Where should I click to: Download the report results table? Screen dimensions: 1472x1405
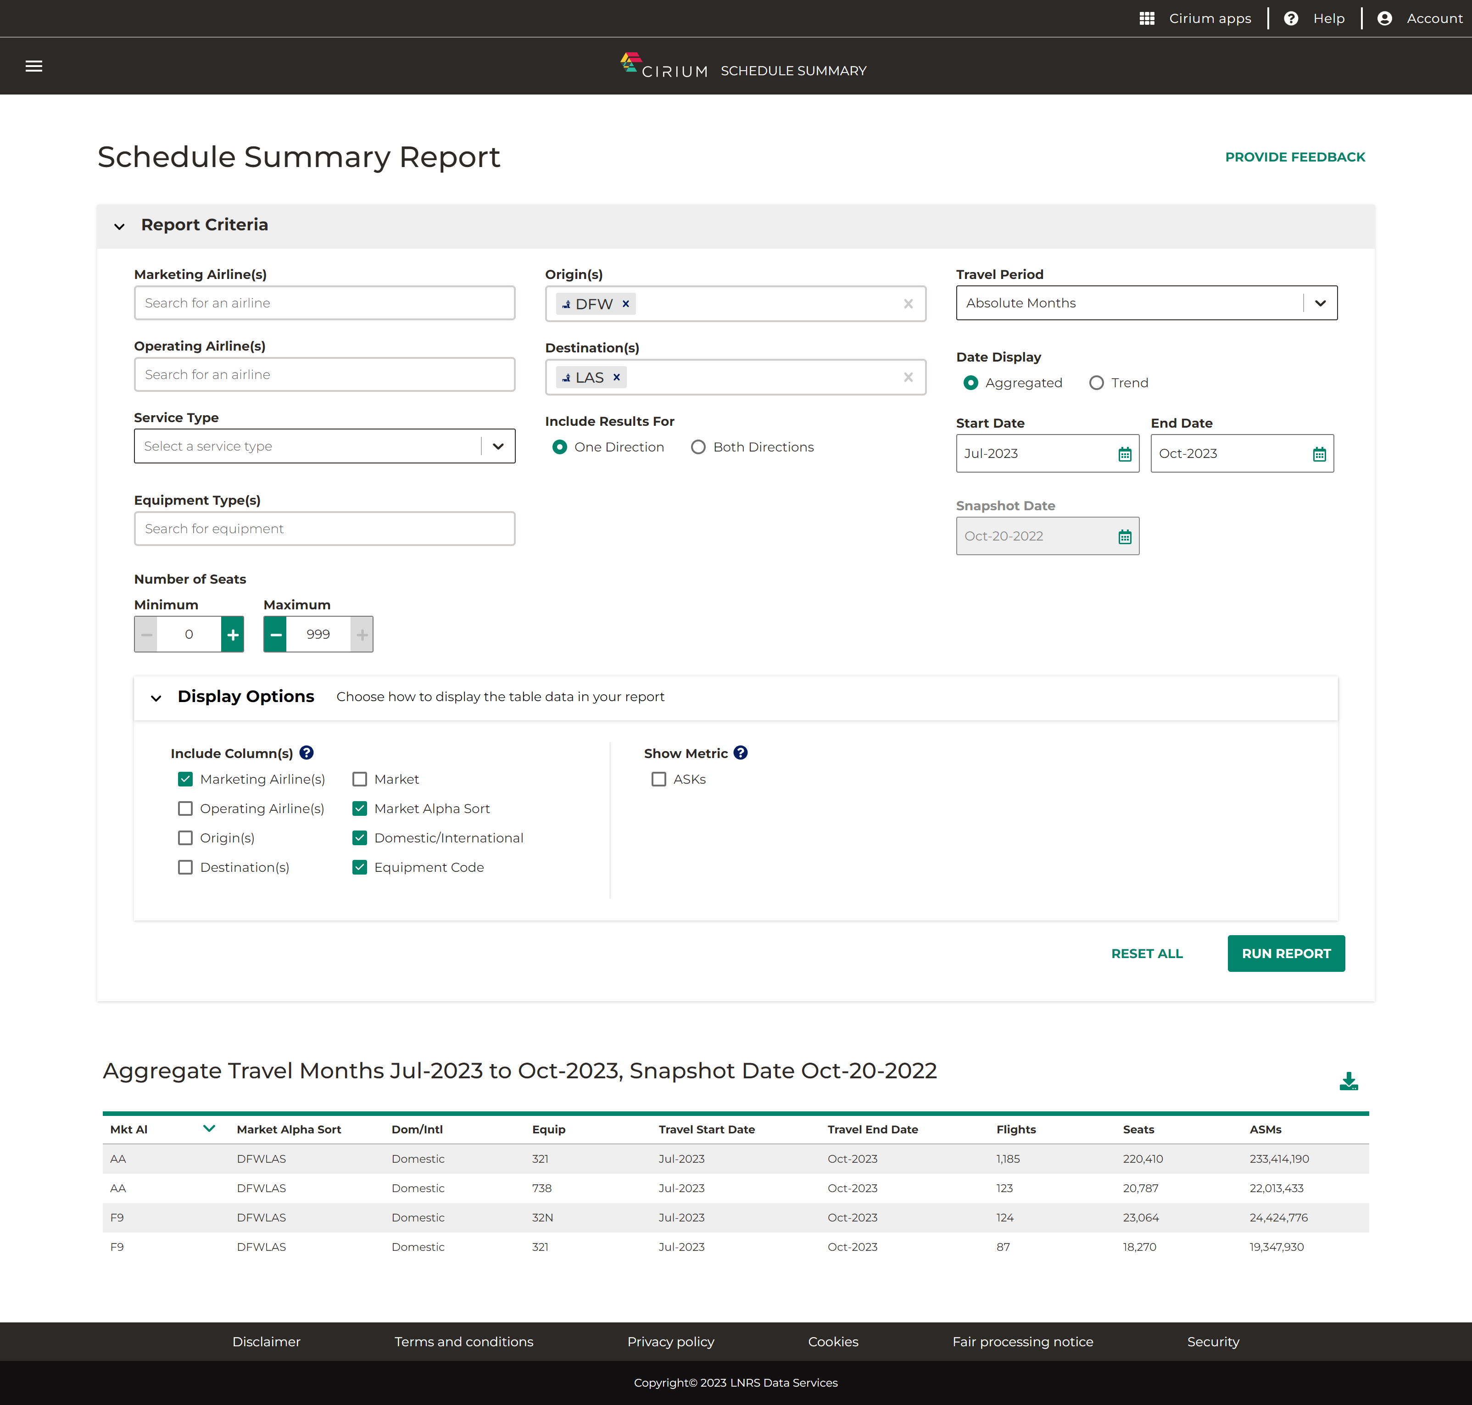[x=1349, y=1081]
